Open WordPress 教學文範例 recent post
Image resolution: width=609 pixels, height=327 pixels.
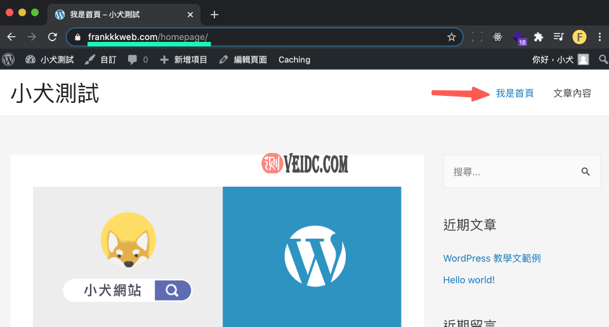(492, 258)
